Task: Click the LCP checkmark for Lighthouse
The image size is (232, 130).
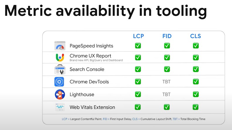Action: (138, 94)
